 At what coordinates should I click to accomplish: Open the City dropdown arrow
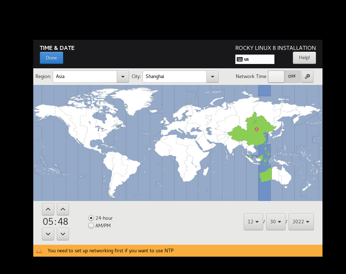[213, 77]
